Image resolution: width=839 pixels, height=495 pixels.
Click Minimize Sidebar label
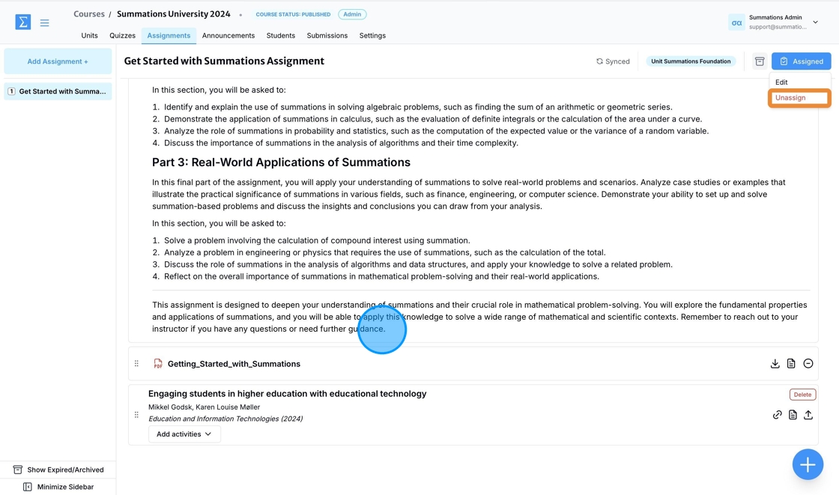pos(65,487)
